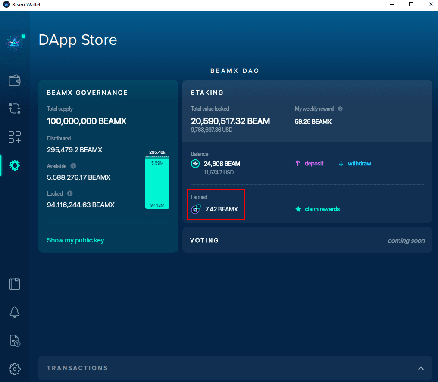Click the info icon next to Available
Image resolution: width=438 pixels, height=382 pixels.
click(x=73, y=166)
